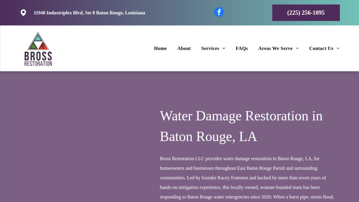
Task: Open the FAQs page
Action: 242,48
